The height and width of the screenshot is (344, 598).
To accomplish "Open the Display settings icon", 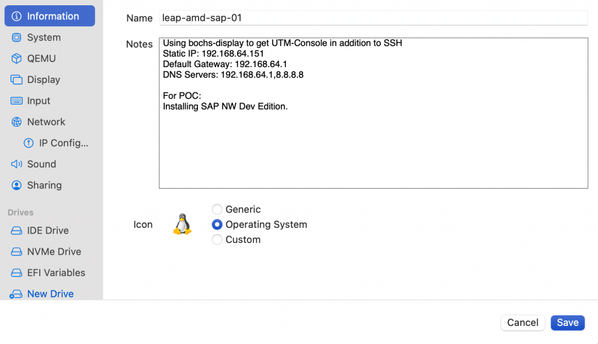I will point(16,79).
